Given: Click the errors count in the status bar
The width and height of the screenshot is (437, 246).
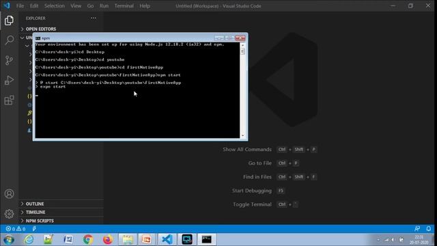Looking at the screenshot, I should tap(11, 229).
